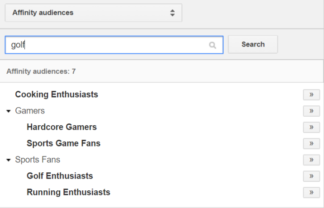Collapse the Gamers tree group

point(9,111)
